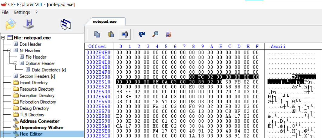
Task: Click byte 50 in row 0002E510
Action: (x=229, y=82)
